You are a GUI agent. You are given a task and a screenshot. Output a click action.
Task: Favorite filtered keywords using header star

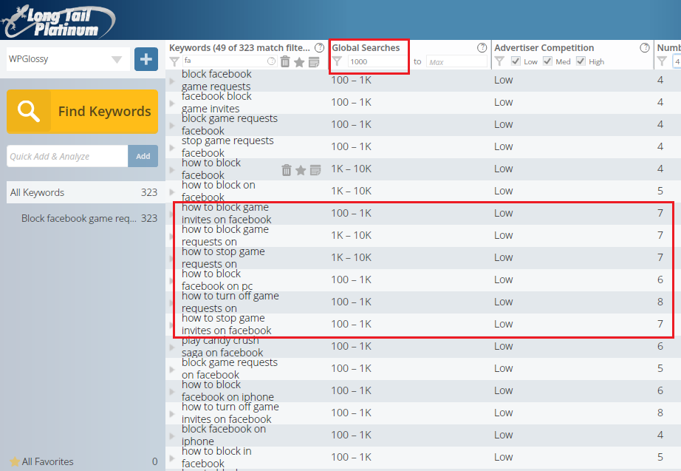299,62
